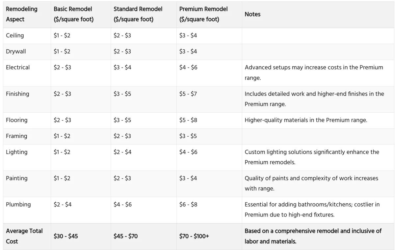395x250 pixels.
Task: Click the Premium Remodel column header
Action: pos(203,14)
